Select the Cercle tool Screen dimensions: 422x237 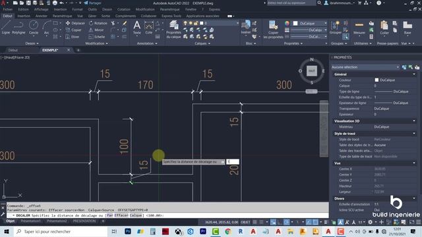tap(34, 28)
